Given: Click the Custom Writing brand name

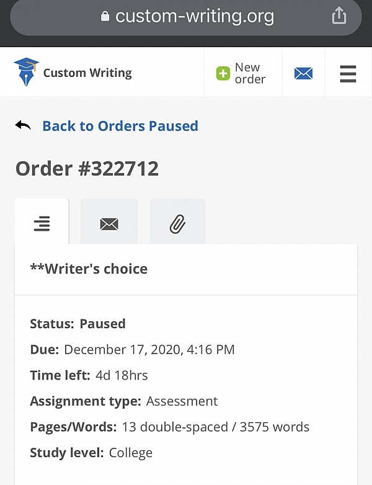Looking at the screenshot, I should [87, 73].
